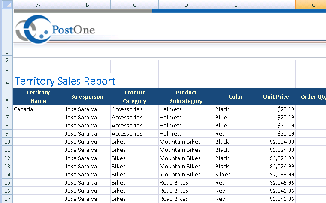Select row 5 header
The image size is (326, 203).
(x=7, y=97)
